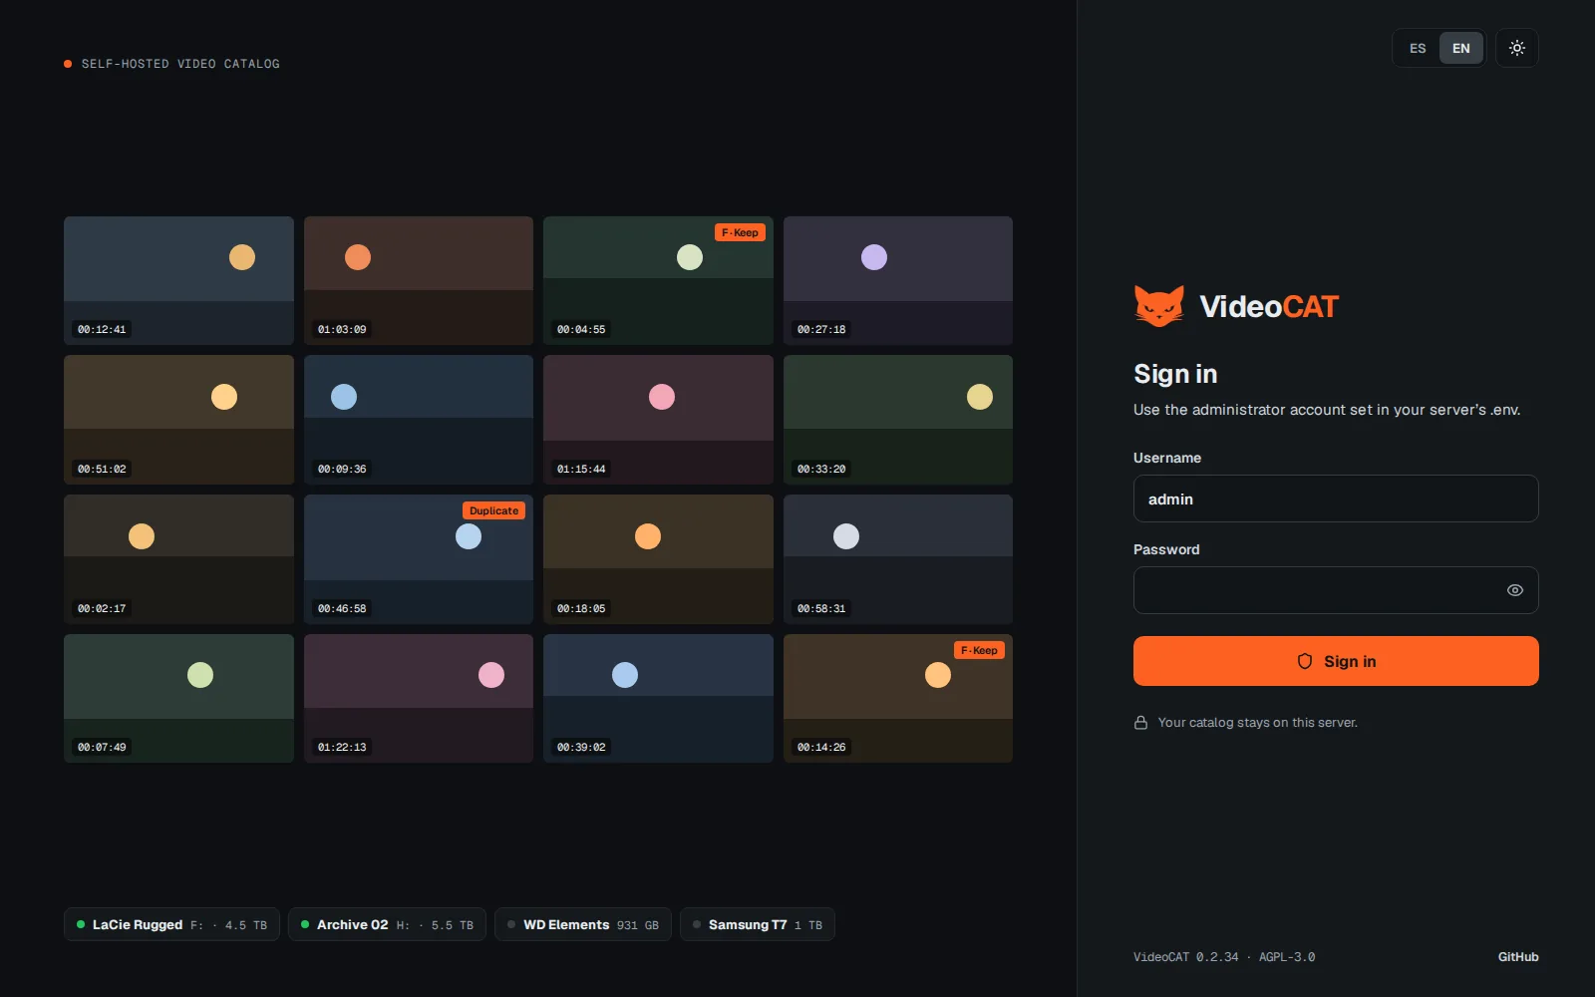The height and width of the screenshot is (997, 1595).
Task: Click the lock icon beside catalog notice
Action: point(1140,723)
